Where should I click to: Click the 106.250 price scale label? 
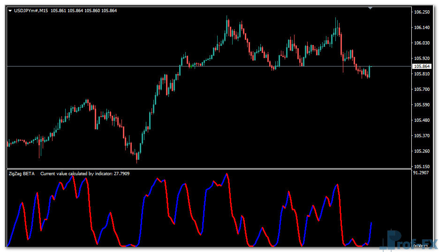coord(422,12)
